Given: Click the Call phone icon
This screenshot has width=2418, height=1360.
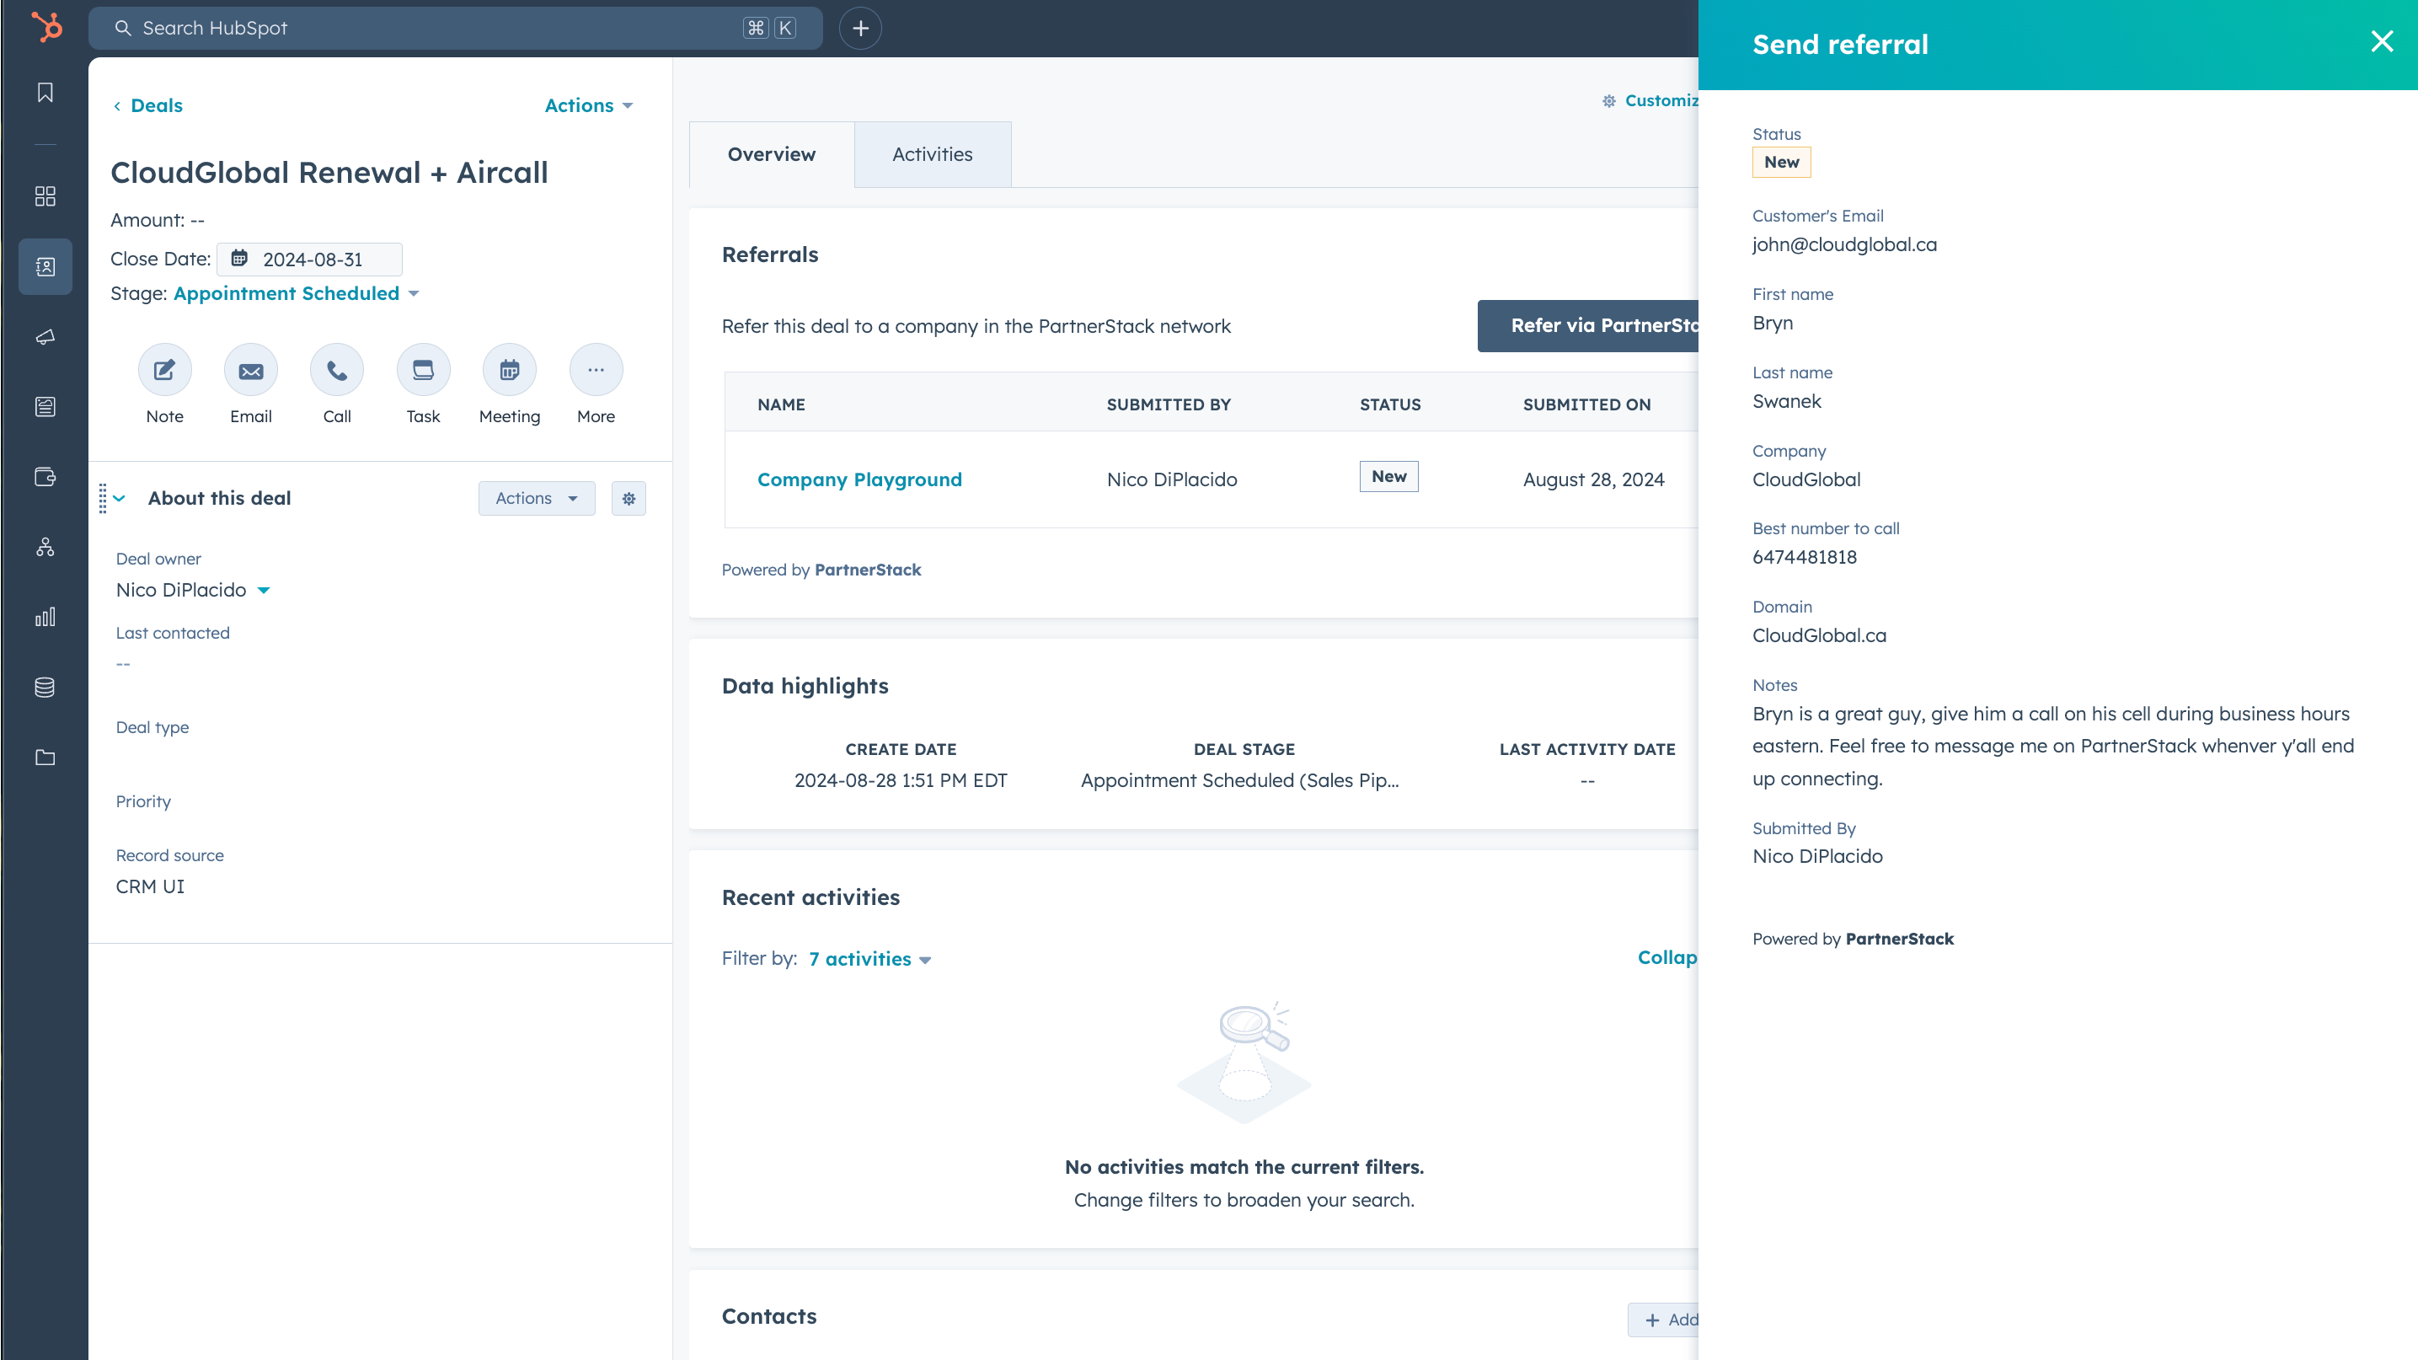Looking at the screenshot, I should click(337, 370).
